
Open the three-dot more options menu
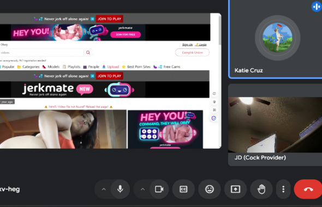pos(283,189)
